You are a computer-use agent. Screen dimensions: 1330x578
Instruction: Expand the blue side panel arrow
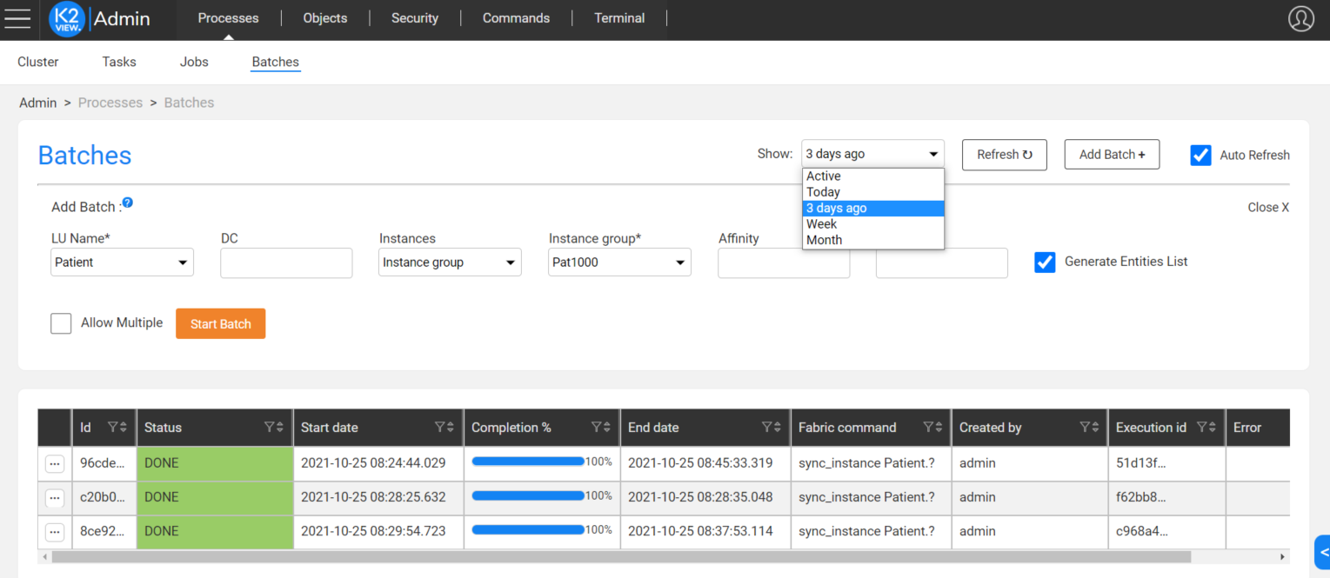click(x=1323, y=552)
